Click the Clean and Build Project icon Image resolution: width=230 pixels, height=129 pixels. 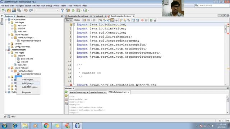tap(68, 10)
